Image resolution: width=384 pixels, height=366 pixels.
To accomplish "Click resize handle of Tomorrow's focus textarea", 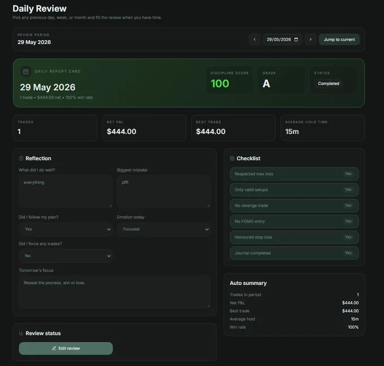I will point(208,306).
